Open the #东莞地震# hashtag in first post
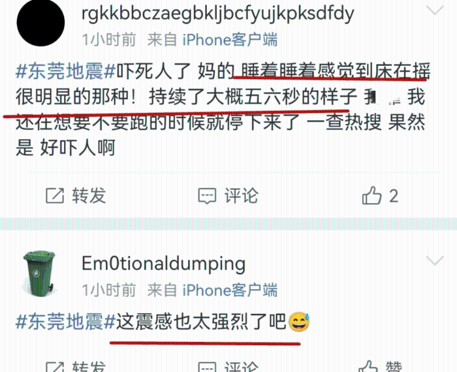Image resolution: width=457 pixels, height=372 pixels. pos(66,71)
